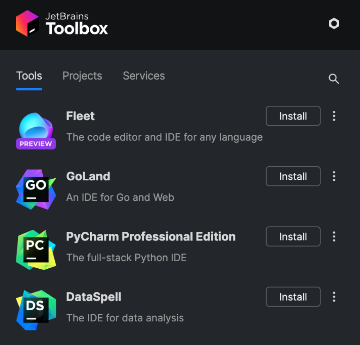Install Fleet
This screenshot has height=345, width=360.
coord(293,116)
